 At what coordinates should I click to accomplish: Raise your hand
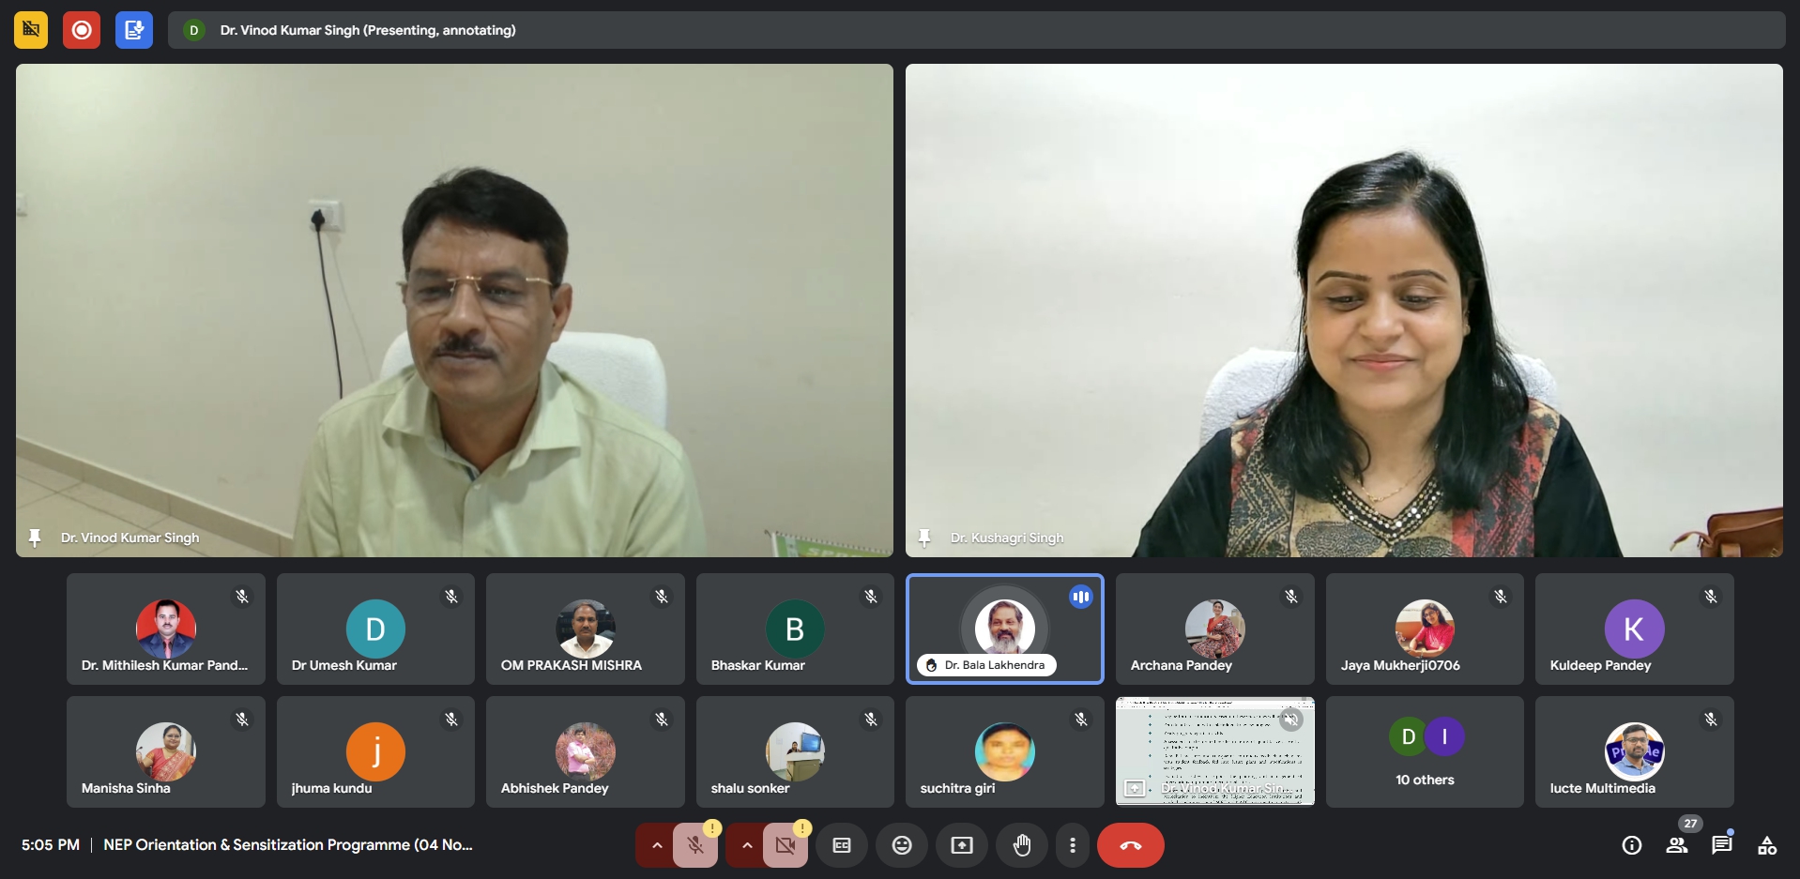(1021, 845)
